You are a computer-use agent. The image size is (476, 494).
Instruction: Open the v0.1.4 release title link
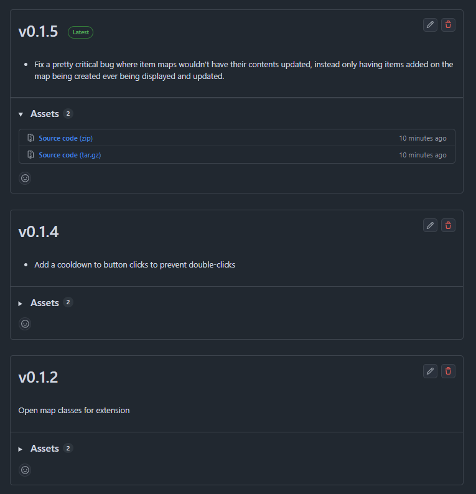pyautogui.click(x=38, y=232)
